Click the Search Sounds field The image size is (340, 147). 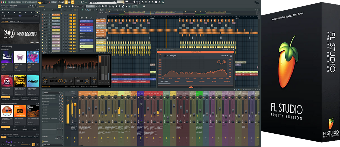(20, 18)
